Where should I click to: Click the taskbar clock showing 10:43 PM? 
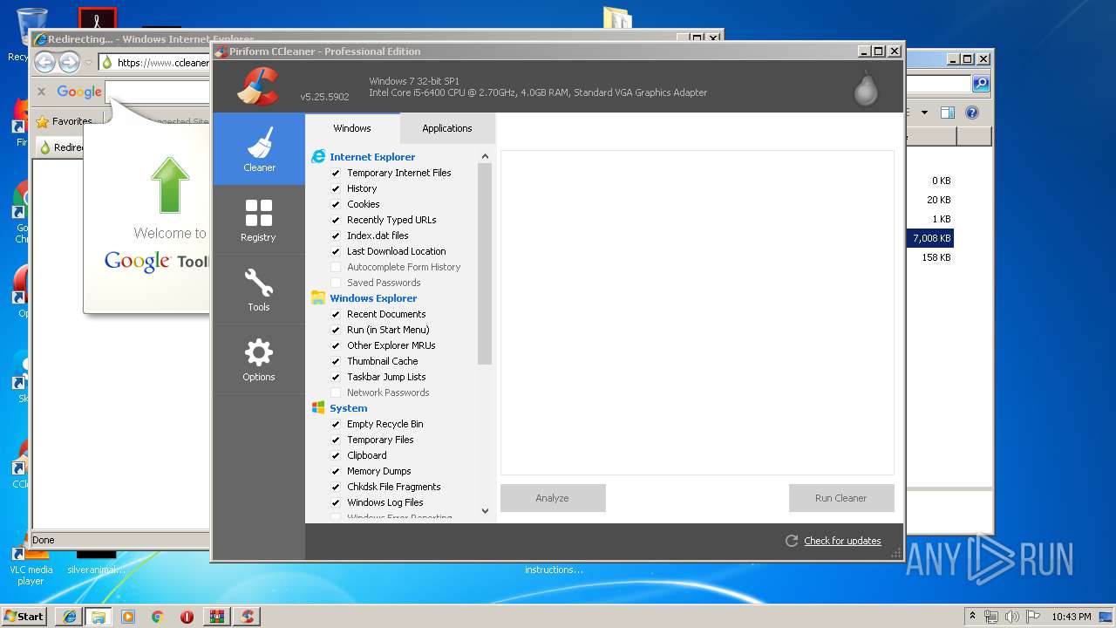1072,617
